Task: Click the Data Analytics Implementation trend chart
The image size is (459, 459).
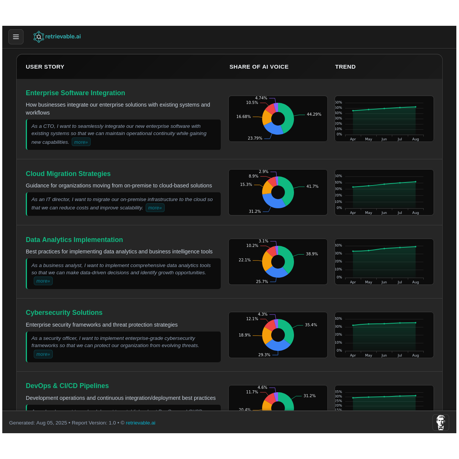Action: point(384,261)
